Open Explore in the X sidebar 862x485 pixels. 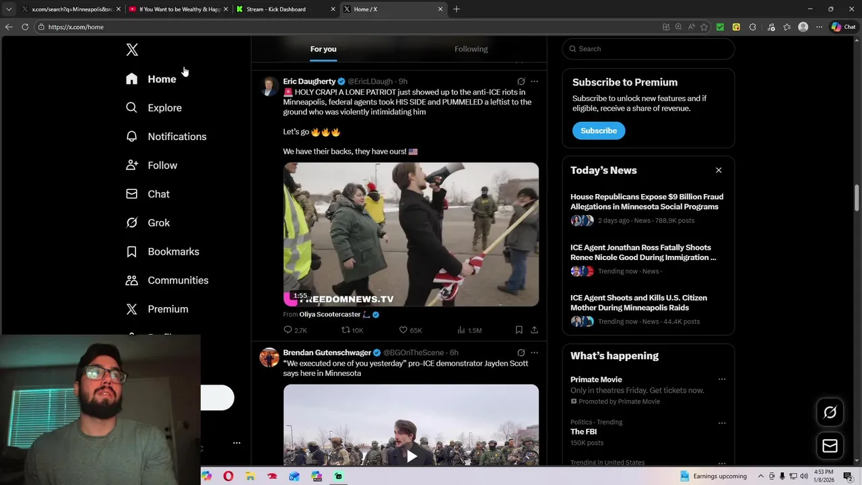(x=154, y=108)
